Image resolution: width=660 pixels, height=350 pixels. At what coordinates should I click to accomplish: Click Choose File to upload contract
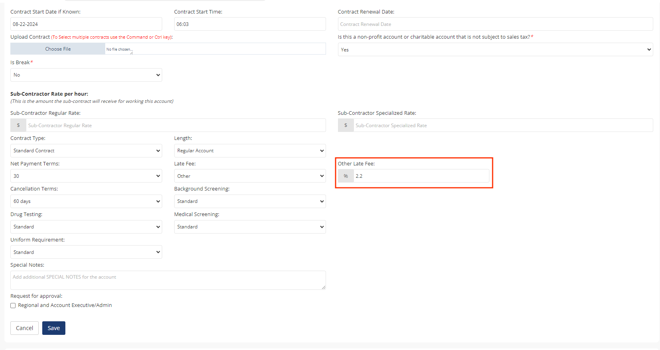58,49
